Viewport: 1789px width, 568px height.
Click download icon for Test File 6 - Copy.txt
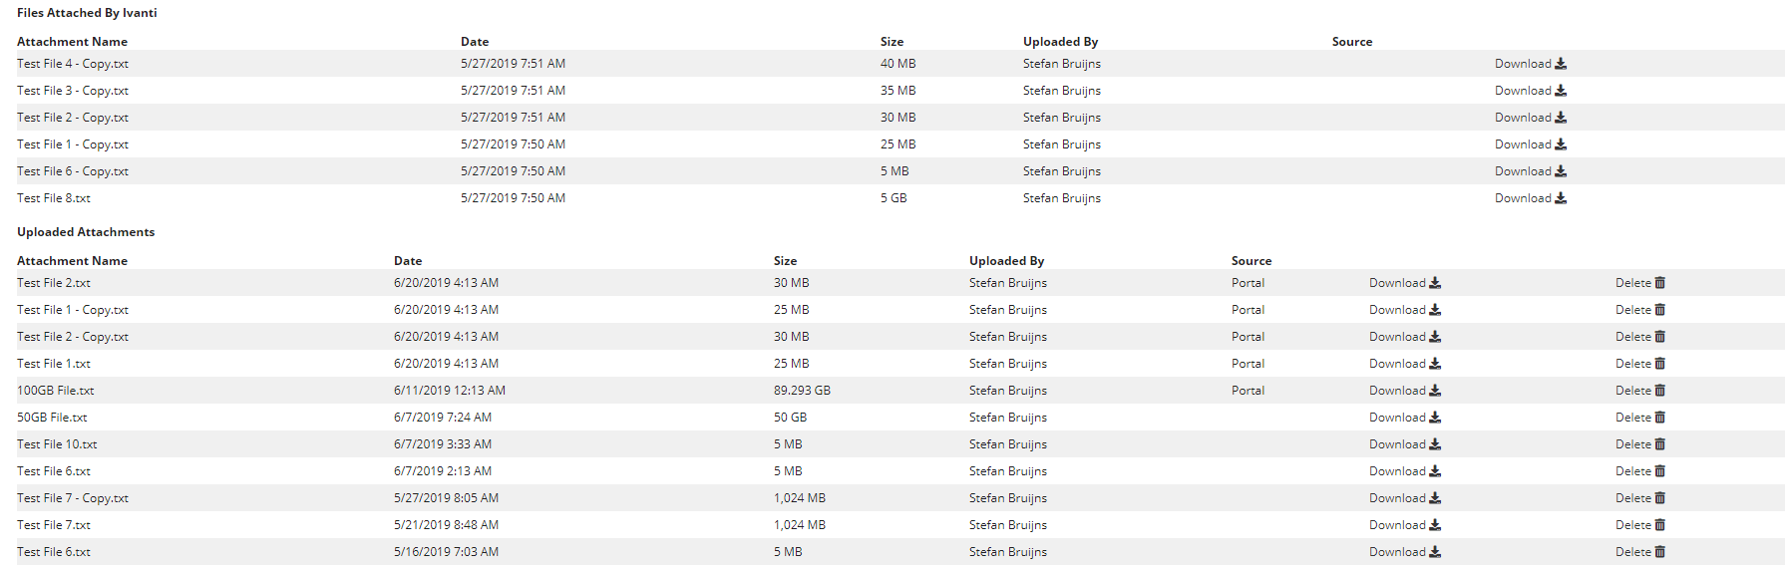point(1561,171)
